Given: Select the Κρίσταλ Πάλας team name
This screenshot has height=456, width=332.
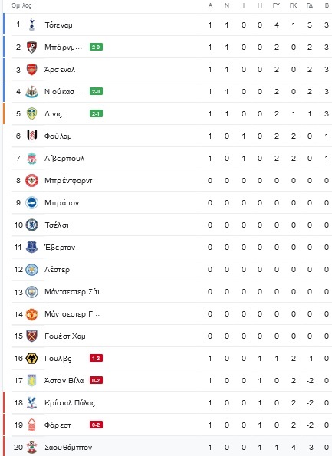Looking at the screenshot, I should tap(70, 403).
